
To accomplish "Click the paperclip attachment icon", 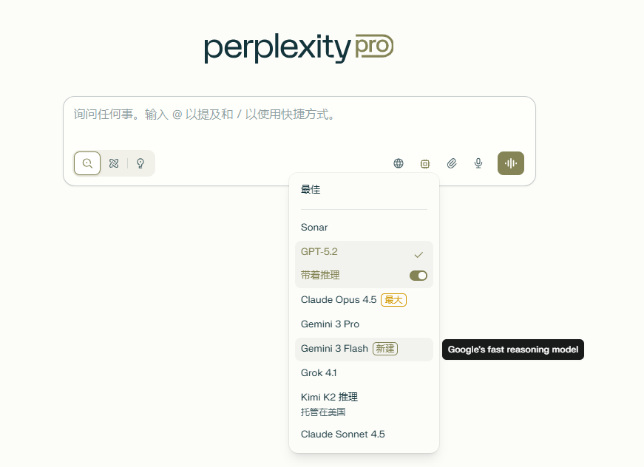I will [451, 163].
